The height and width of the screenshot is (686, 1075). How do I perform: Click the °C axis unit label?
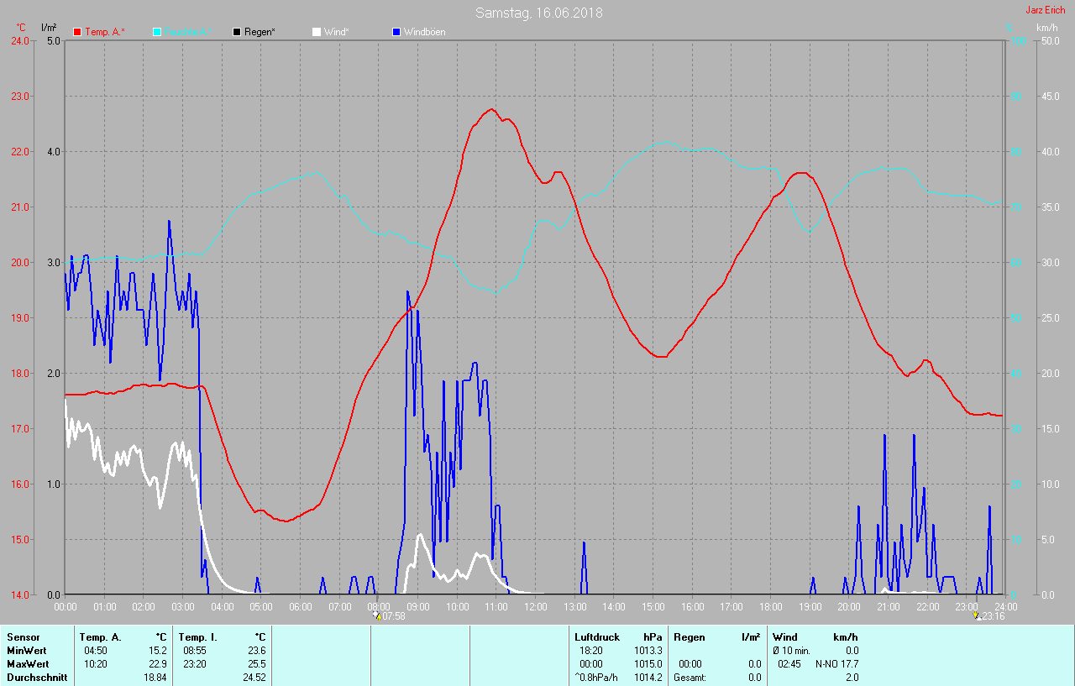[x=21, y=28]
